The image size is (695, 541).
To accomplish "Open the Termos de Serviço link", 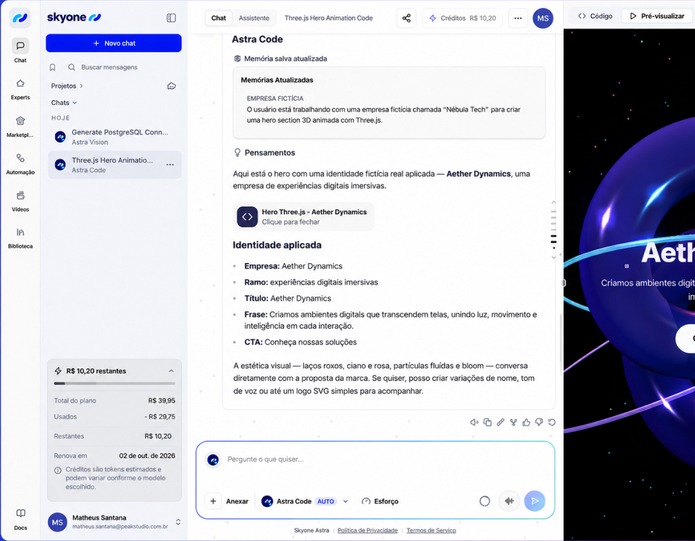I will (431, 531).
